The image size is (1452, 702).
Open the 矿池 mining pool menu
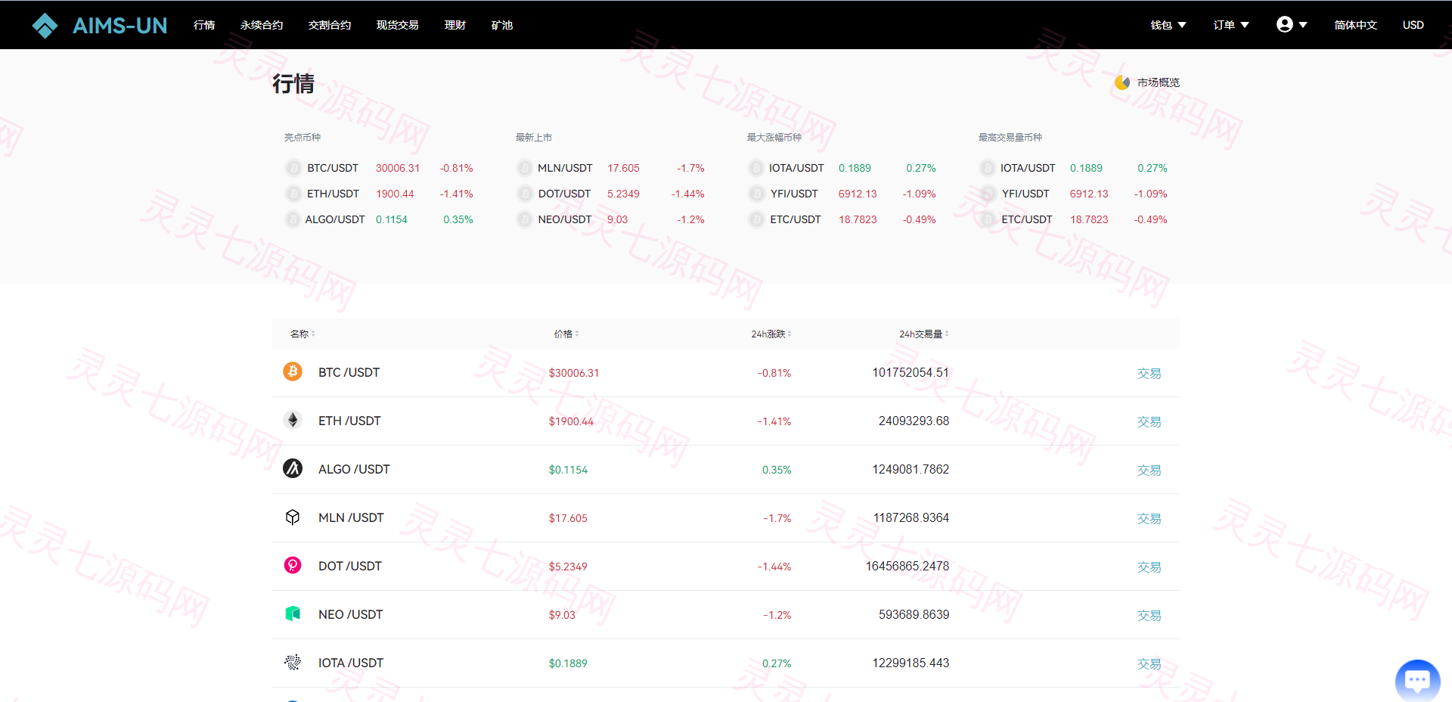[x=502, y=25]
